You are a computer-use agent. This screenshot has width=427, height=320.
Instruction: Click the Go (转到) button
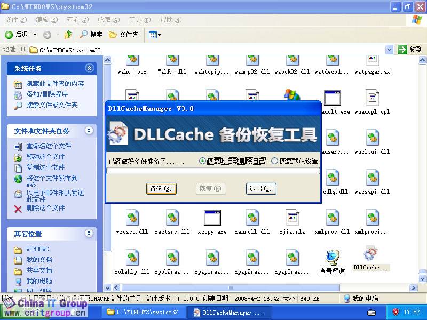click(410, 50)
